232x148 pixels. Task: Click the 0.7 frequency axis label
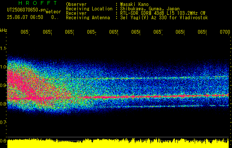point(3,122)
